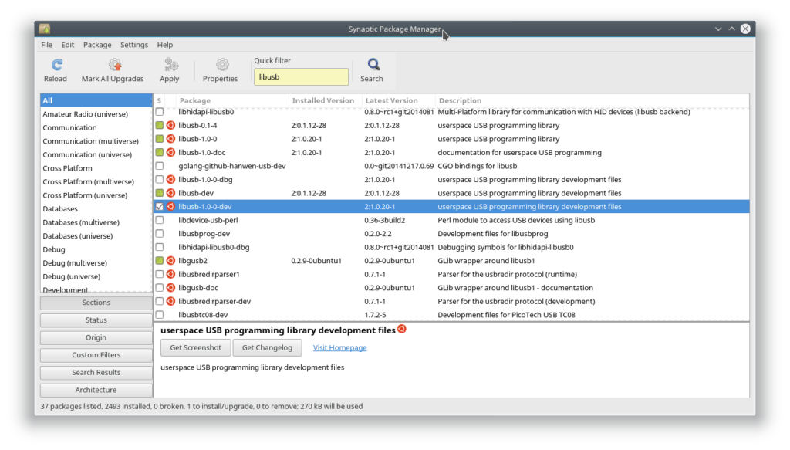The image size is (790, 450).
Task: Click the status bar packages summary text
Action: pyautogui.click(x=201, y=406)
